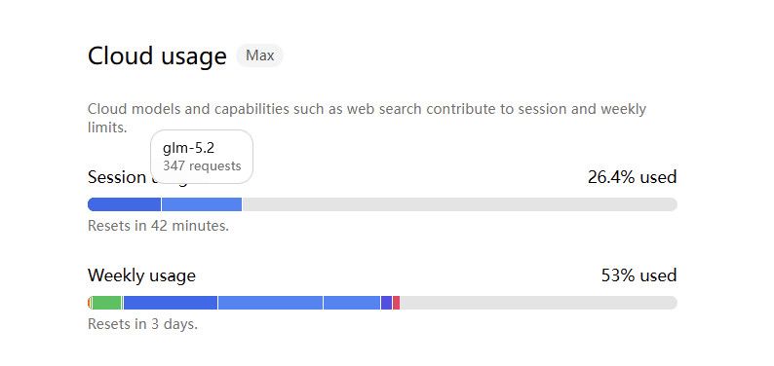This screenshot has width=774, height=366.
Task: Click the Cloud usage heading
Action: click(x=157, y=55)
